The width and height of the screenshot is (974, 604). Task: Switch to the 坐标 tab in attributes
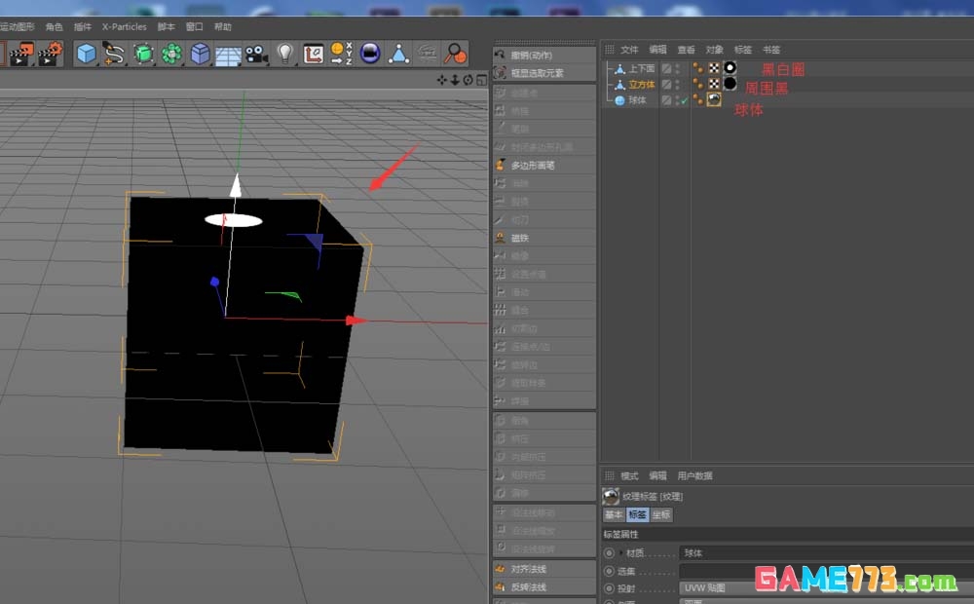[663, 514]
